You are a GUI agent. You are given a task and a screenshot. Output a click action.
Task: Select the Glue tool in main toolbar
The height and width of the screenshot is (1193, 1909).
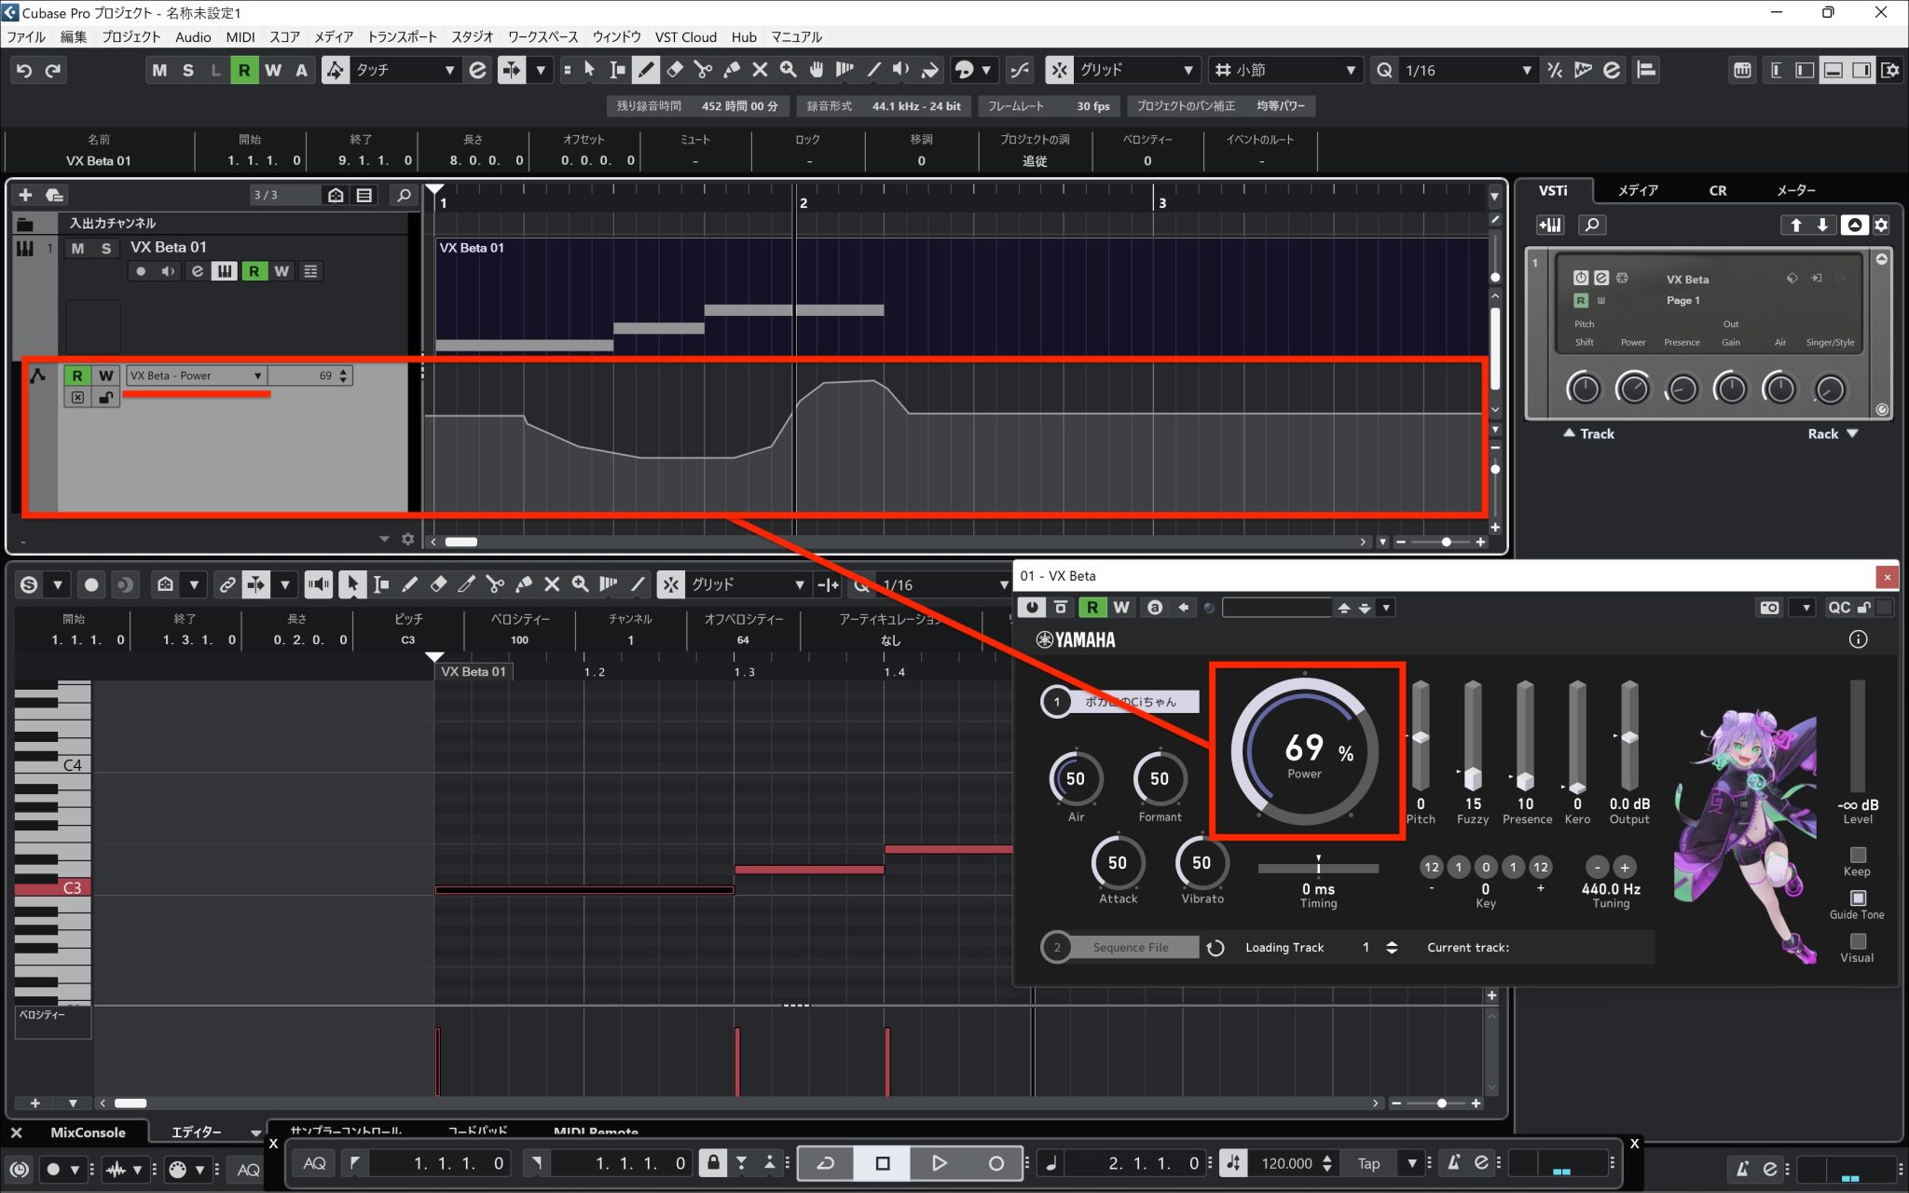click(732, 70)
